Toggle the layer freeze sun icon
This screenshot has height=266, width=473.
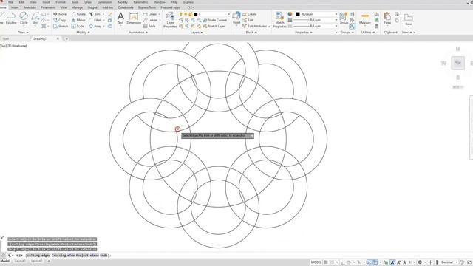(x=186, y=14)
